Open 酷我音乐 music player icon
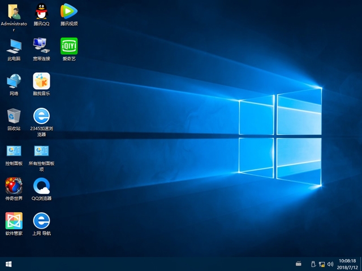This screenshot has width=362, height=271. [41, 81]
